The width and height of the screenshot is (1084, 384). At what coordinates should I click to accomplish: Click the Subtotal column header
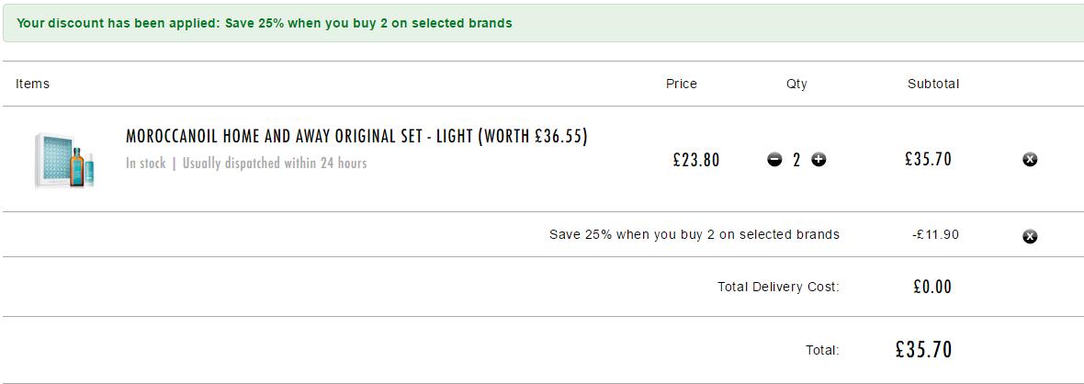[933, 84]
